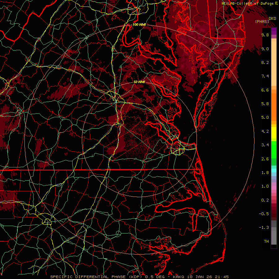This screenshot has width=279, height=279.
Task: Click the [PHAS] legend heading
Action: point(262,21)
